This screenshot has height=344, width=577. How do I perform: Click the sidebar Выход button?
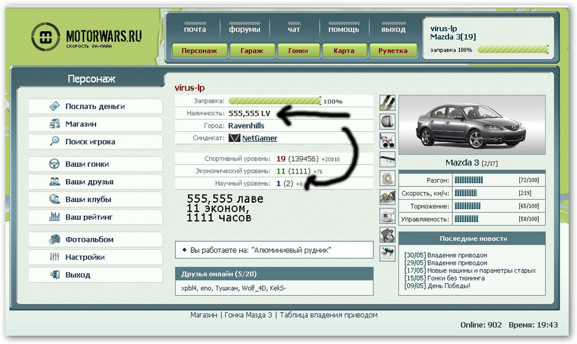pos(96,275)
